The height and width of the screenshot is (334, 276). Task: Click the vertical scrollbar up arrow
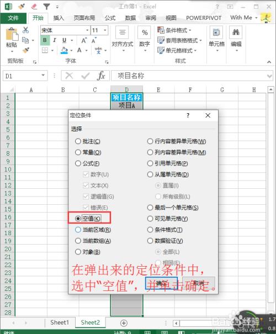click(x=270, y=89)
